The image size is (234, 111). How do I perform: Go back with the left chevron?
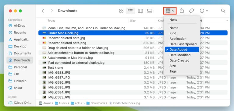pyautogui.click(x=43, y=11)
